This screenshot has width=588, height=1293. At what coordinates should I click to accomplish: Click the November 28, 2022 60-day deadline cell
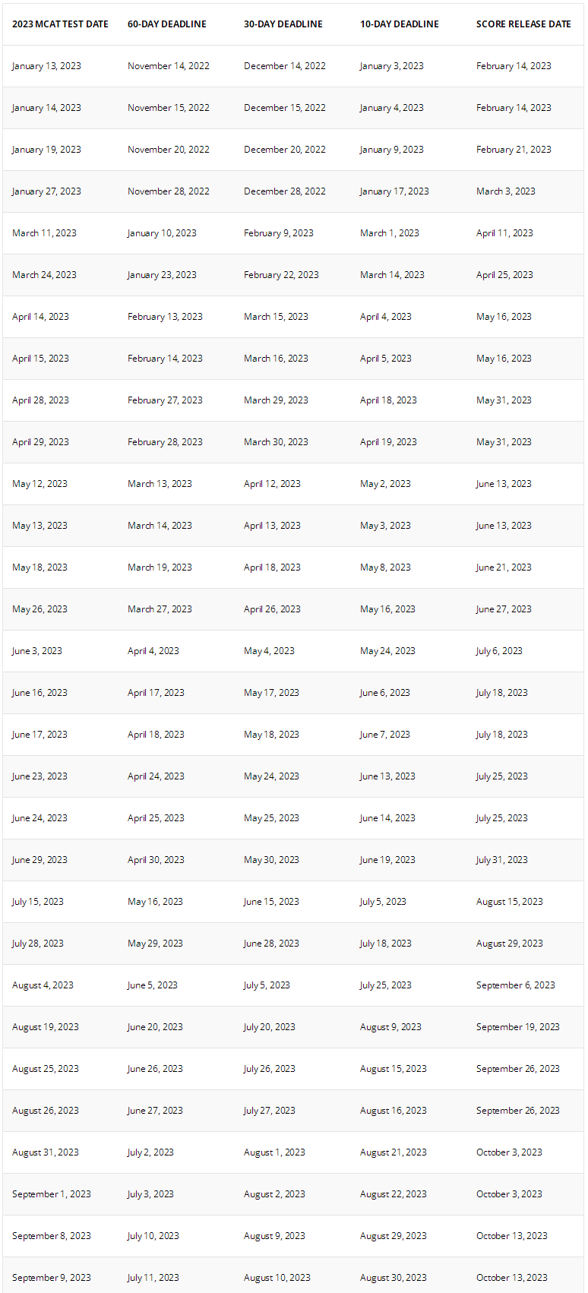169,191
